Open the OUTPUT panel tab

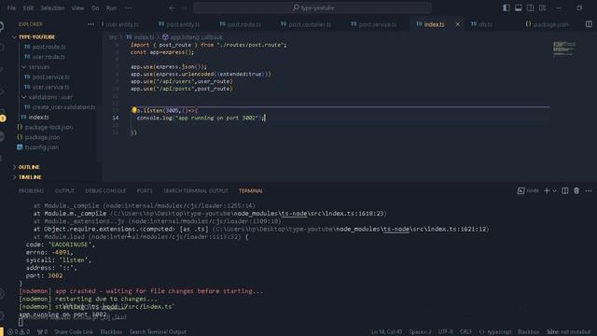click(64, 190)
